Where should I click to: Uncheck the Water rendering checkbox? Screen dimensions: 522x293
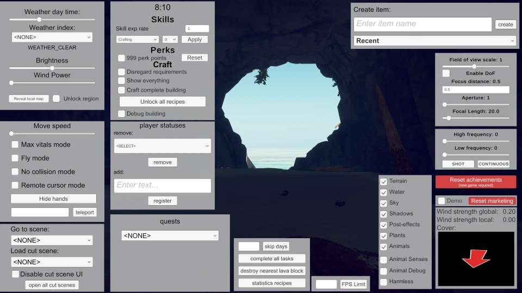pos(384,192)
